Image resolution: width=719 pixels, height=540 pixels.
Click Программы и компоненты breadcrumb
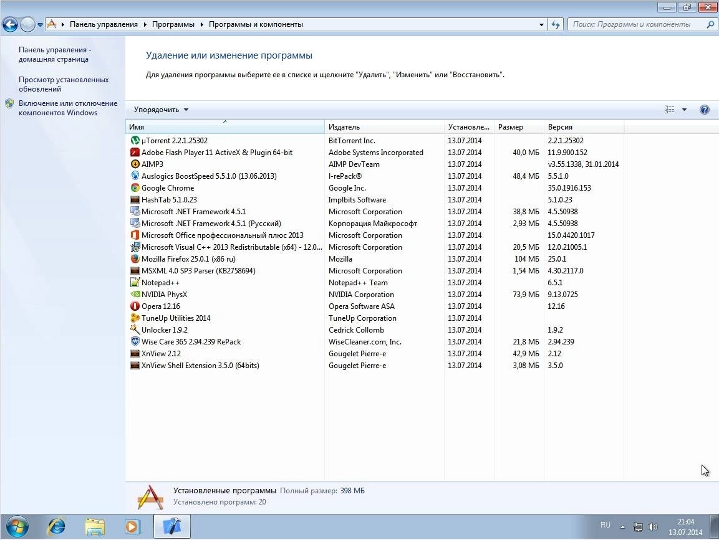coord(256,25)
